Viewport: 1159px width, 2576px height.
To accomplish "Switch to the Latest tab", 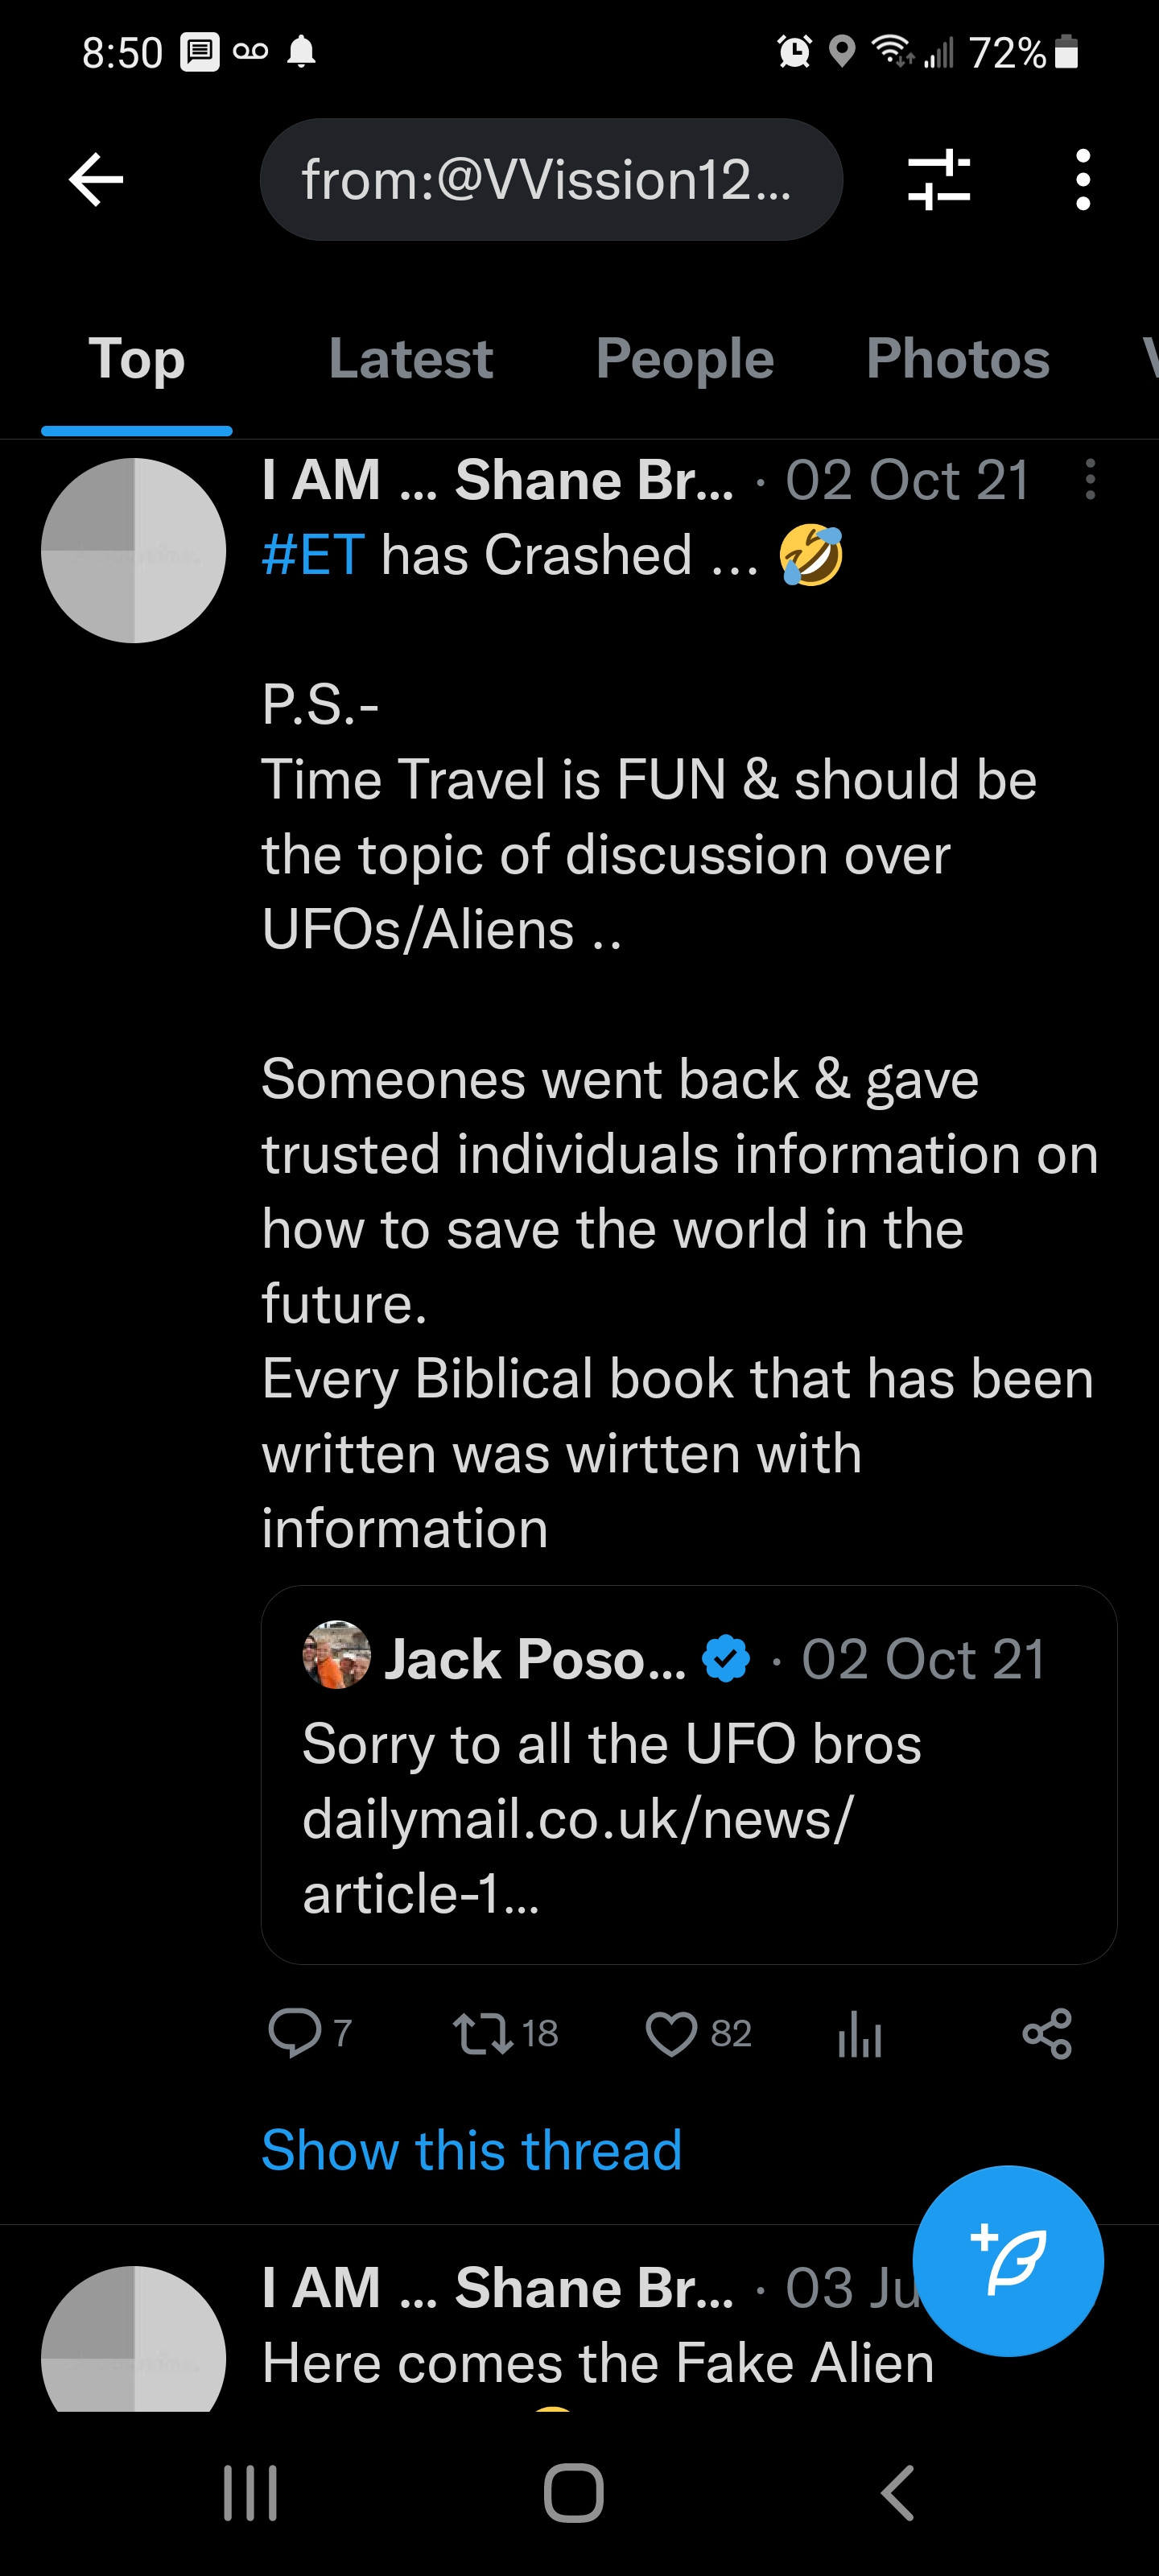I will (x=410, y=359).
